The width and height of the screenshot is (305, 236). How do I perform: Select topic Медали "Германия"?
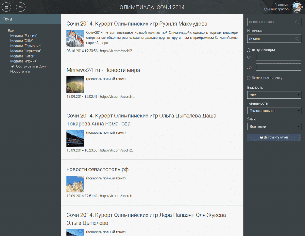point(26,46)
